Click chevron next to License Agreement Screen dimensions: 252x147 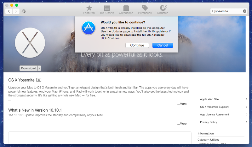pyautogui.click(x=247, y=114)
